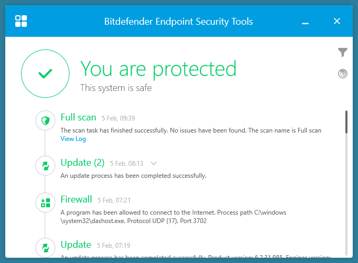Click the large green checkmark status circle
The width and height of the screenshot is (358, 263).
45,74
